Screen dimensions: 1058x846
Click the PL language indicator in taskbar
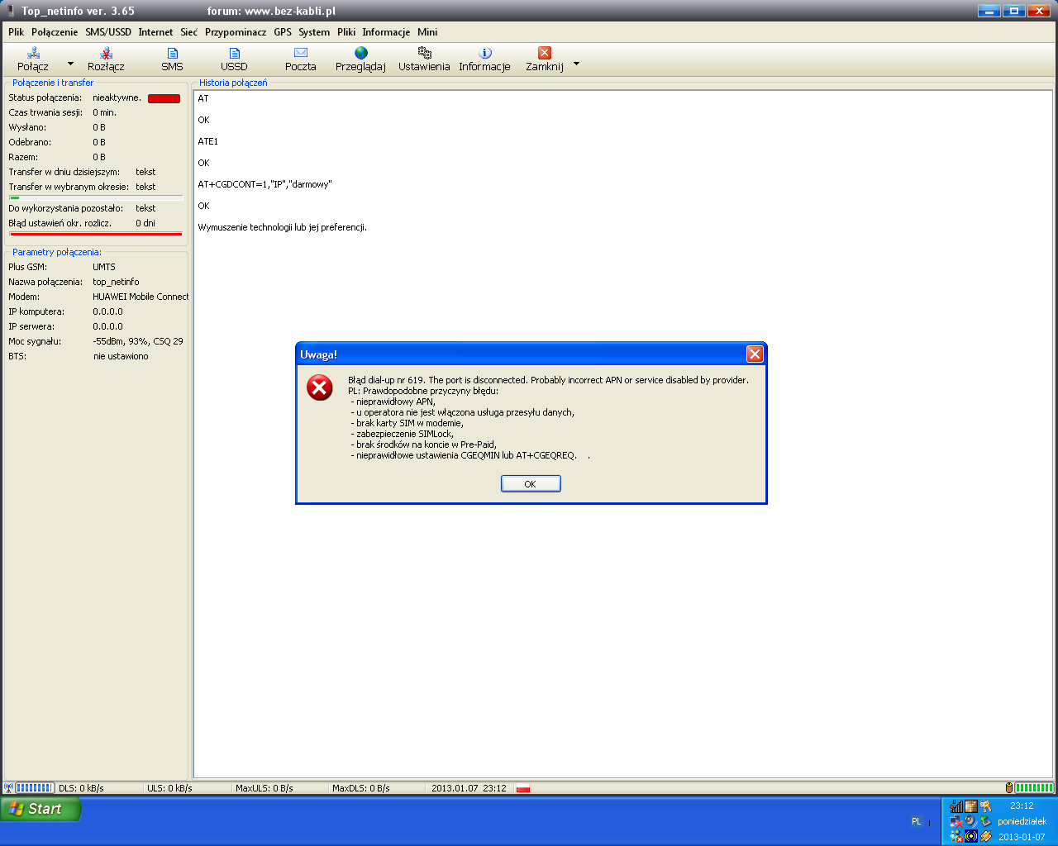[x=916, y=821]
